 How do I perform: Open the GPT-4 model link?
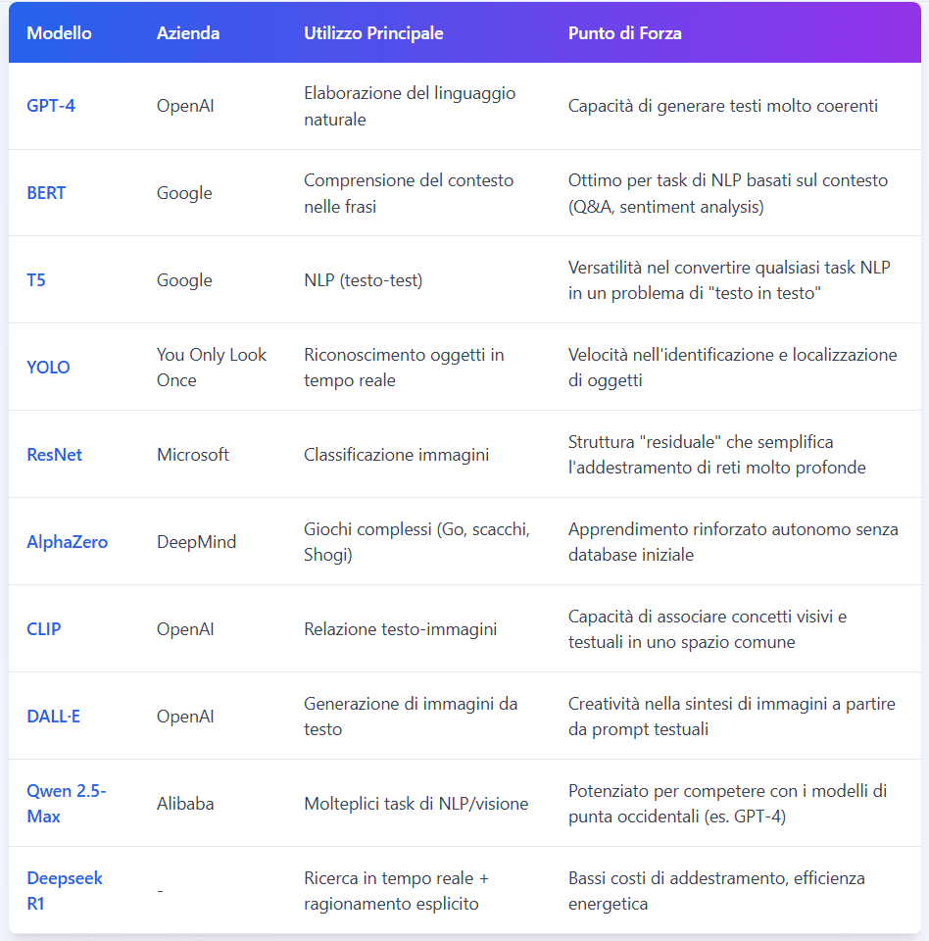51,106
